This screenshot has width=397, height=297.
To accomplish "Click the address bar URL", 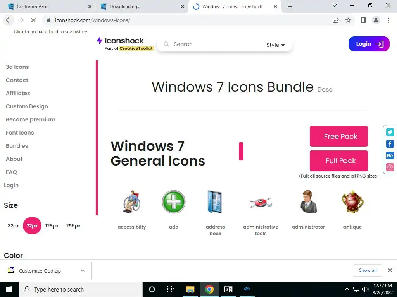I will tap(92, 20).
